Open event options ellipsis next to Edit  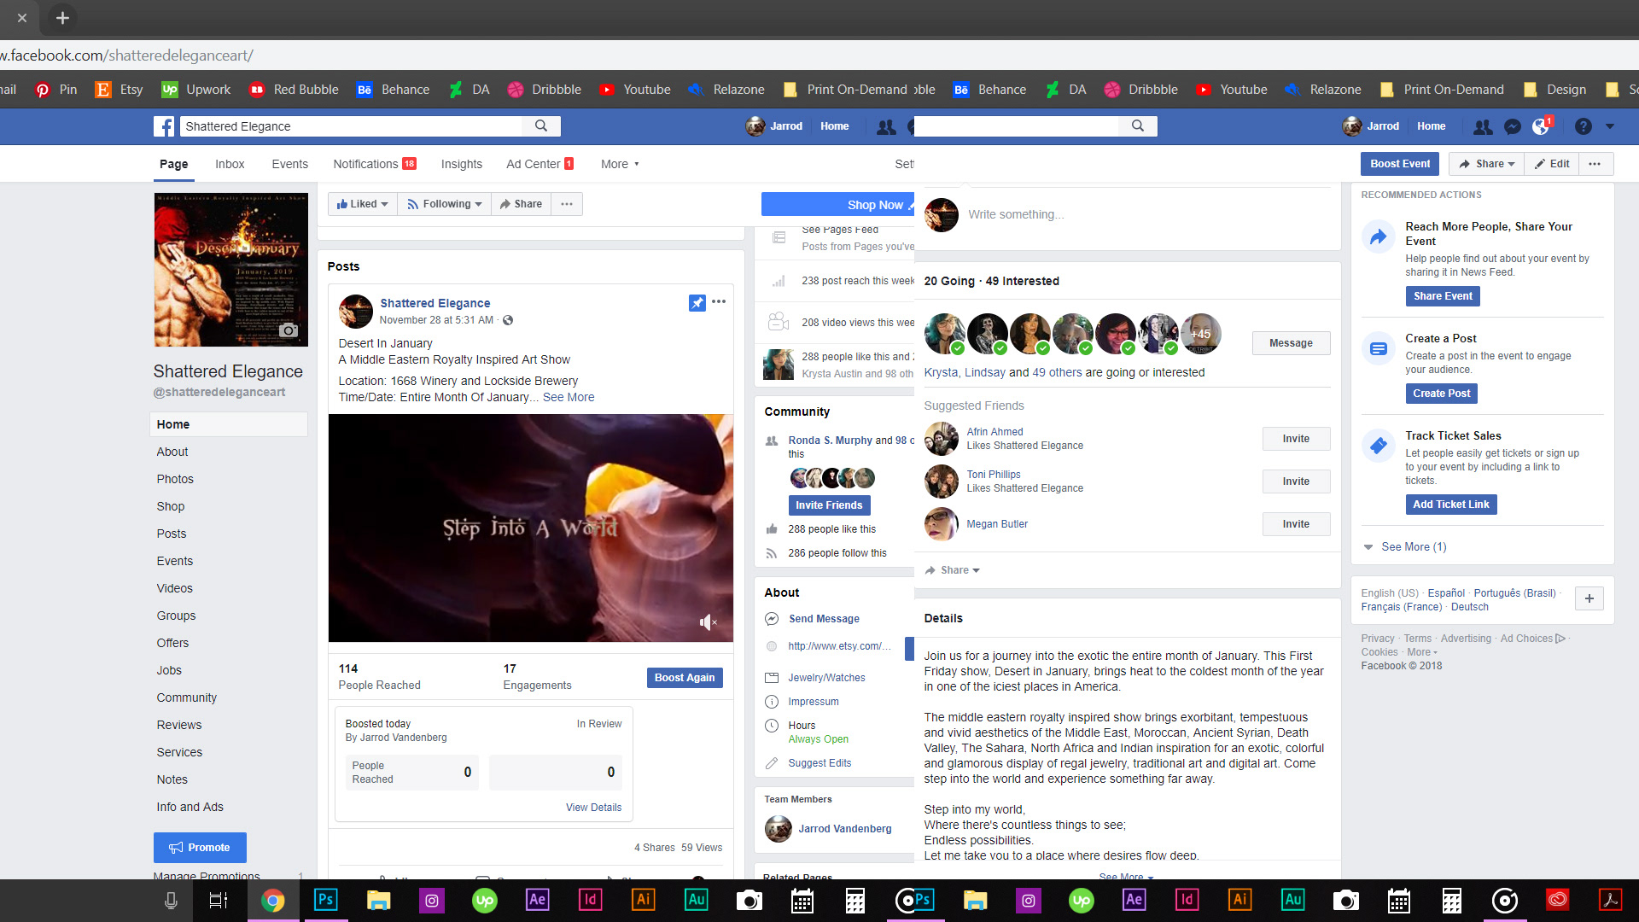tap(1595, 164)
